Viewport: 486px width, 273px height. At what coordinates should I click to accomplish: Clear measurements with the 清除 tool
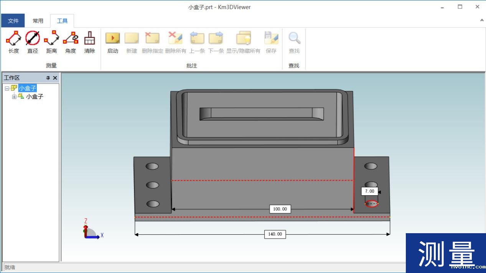point(89,42)
